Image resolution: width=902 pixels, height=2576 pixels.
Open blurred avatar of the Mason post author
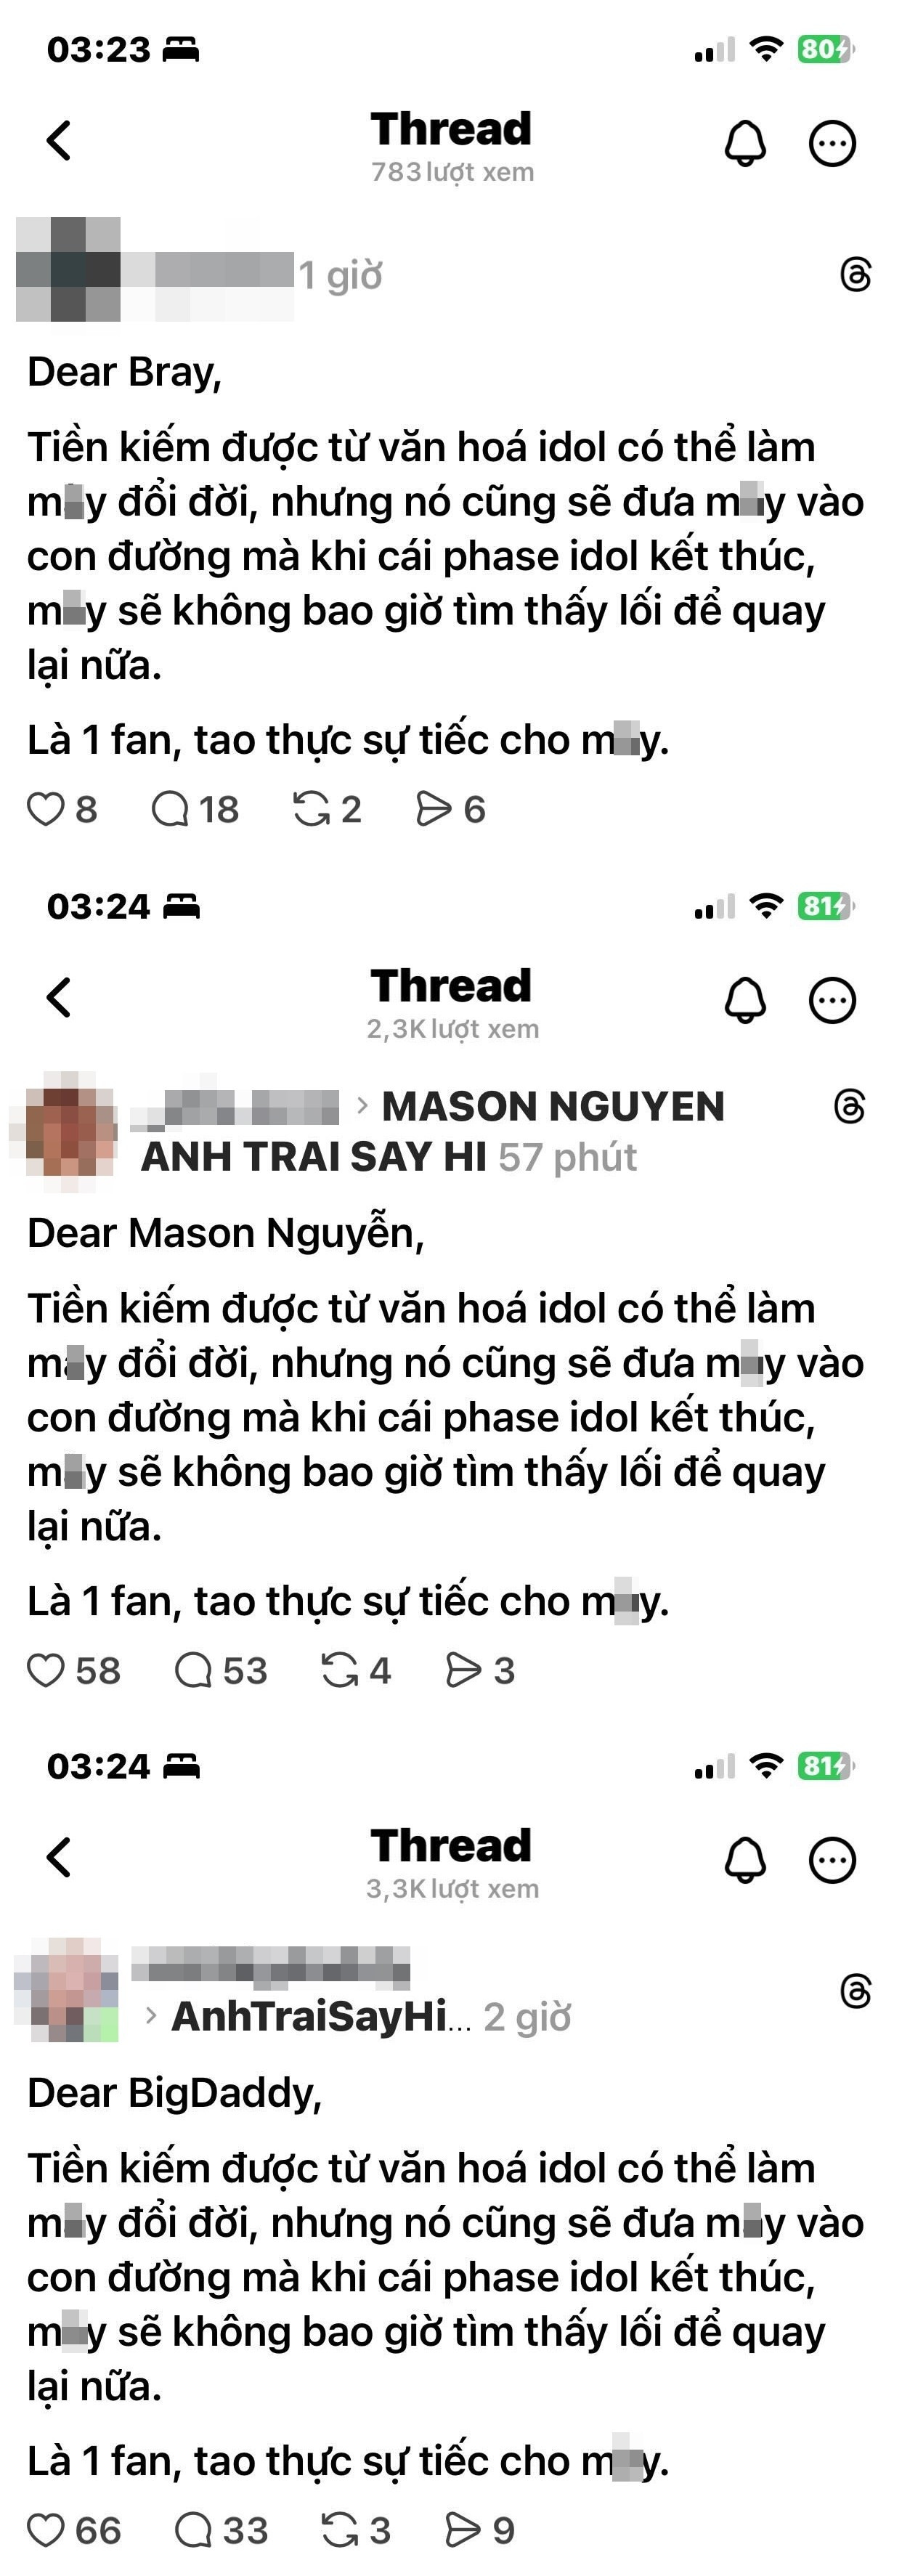click(x=64, y=1132)
